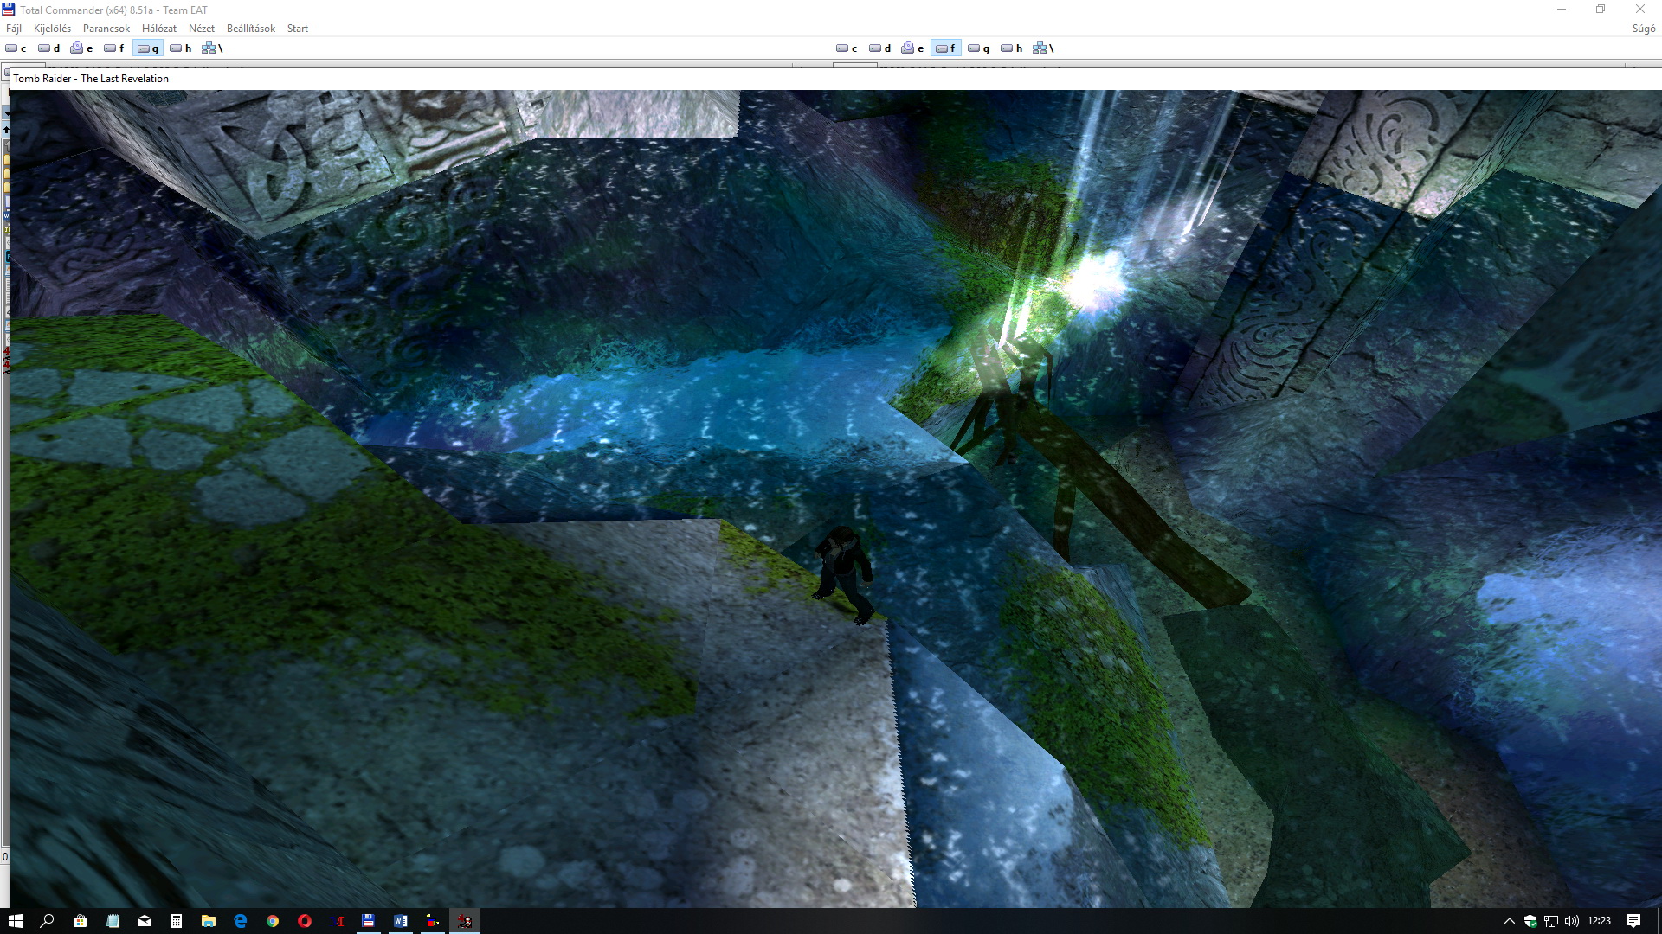Open network neighborhood in left panel
The width and height of the screenshot is (1662, 934).
click(x=211, y=48)
